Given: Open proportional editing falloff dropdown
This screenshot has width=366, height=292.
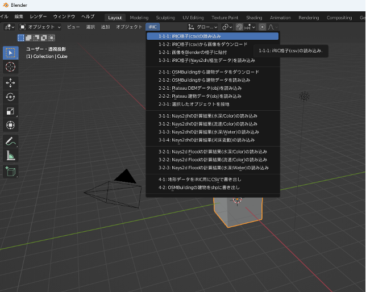Looking at the screenshot, I should [273, 27].
